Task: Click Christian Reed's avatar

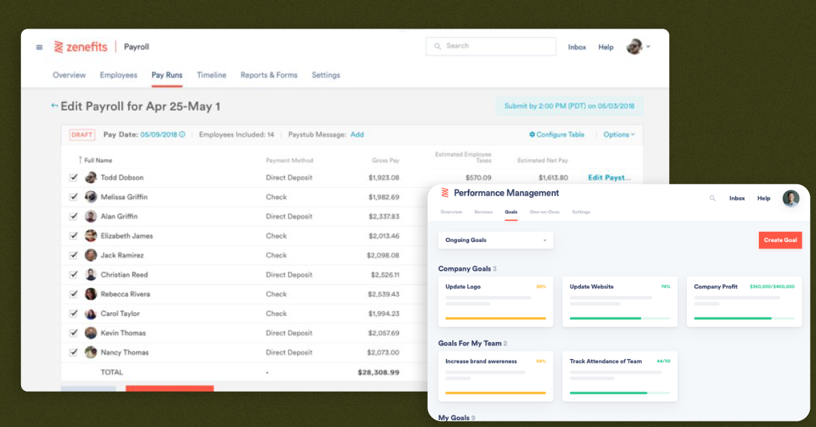Action: (90, 275)
